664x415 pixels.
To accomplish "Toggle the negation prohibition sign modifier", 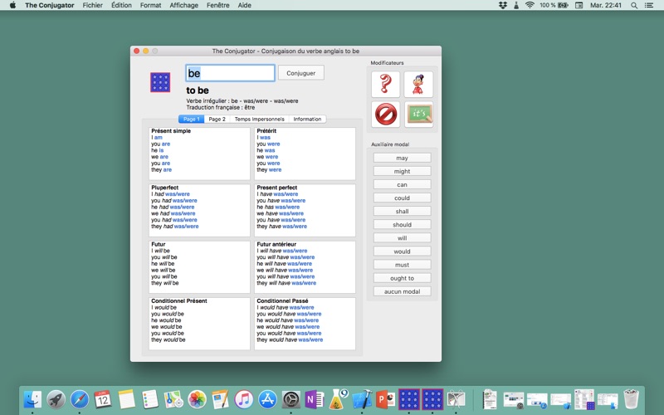I will (385, 115).
